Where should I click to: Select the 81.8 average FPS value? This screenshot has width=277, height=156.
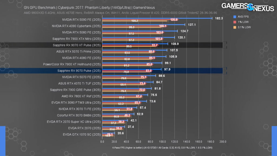[158, 88]
